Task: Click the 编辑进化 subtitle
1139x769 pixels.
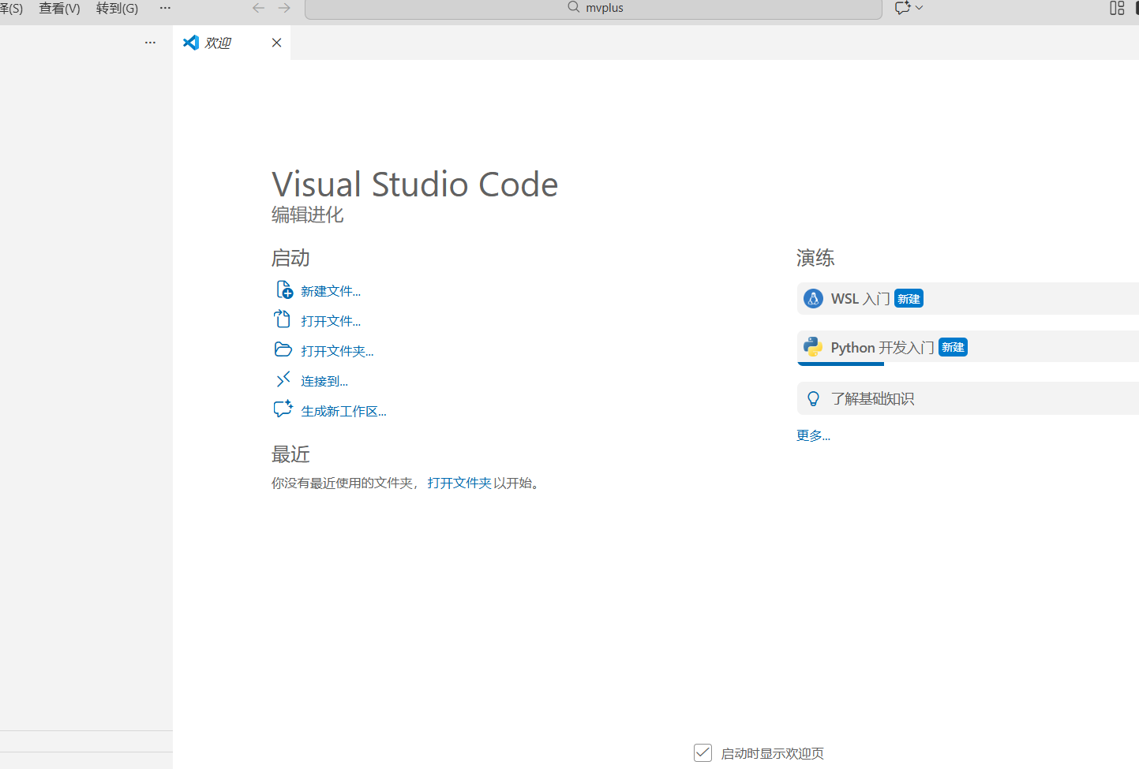Action: coord(308,215)
